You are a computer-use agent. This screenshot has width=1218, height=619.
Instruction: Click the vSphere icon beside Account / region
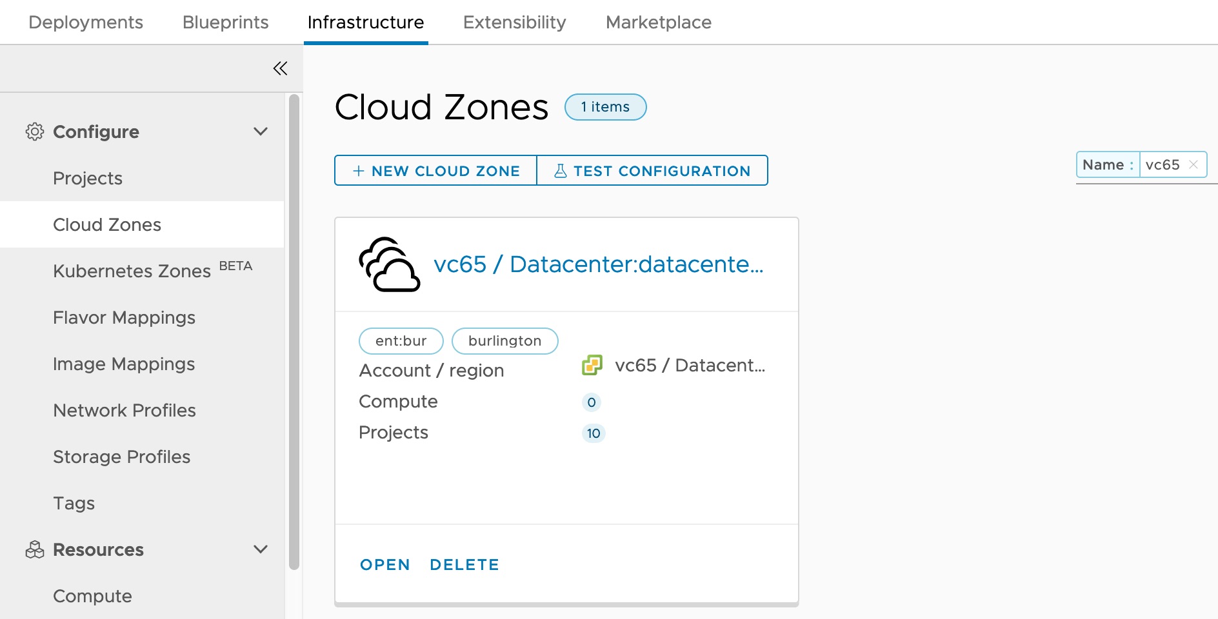coord(592,365)
